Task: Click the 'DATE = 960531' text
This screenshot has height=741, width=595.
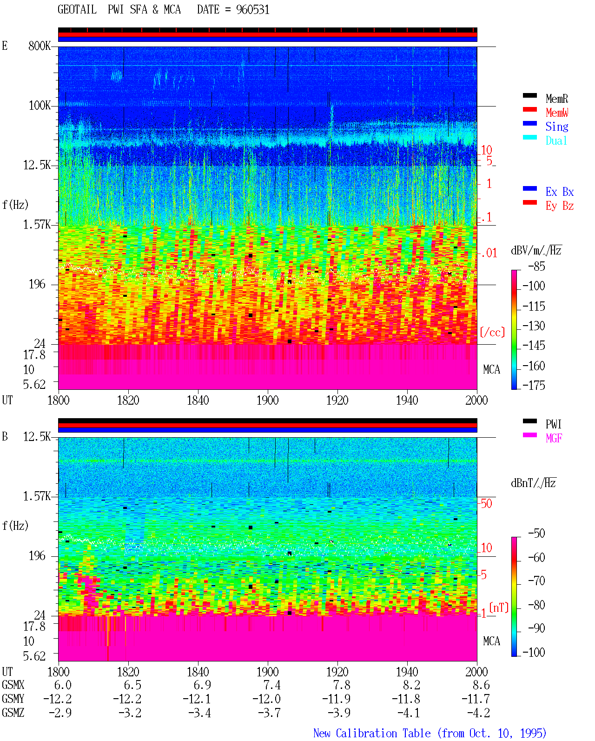Action: pyautogui.click(x=233, y=10)
